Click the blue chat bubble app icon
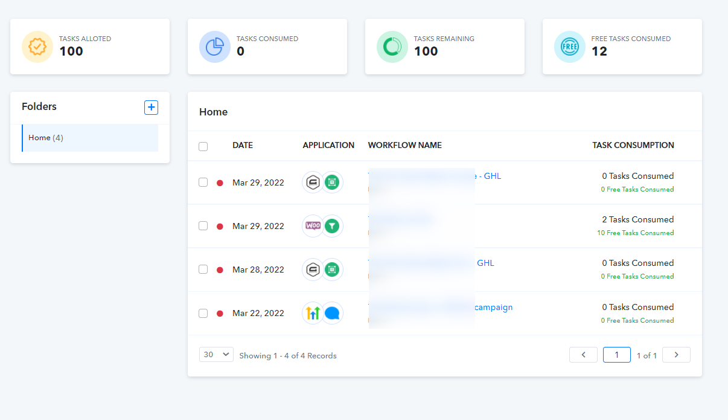The height and width of the screenshot is (420, 728). pos(331,313)
